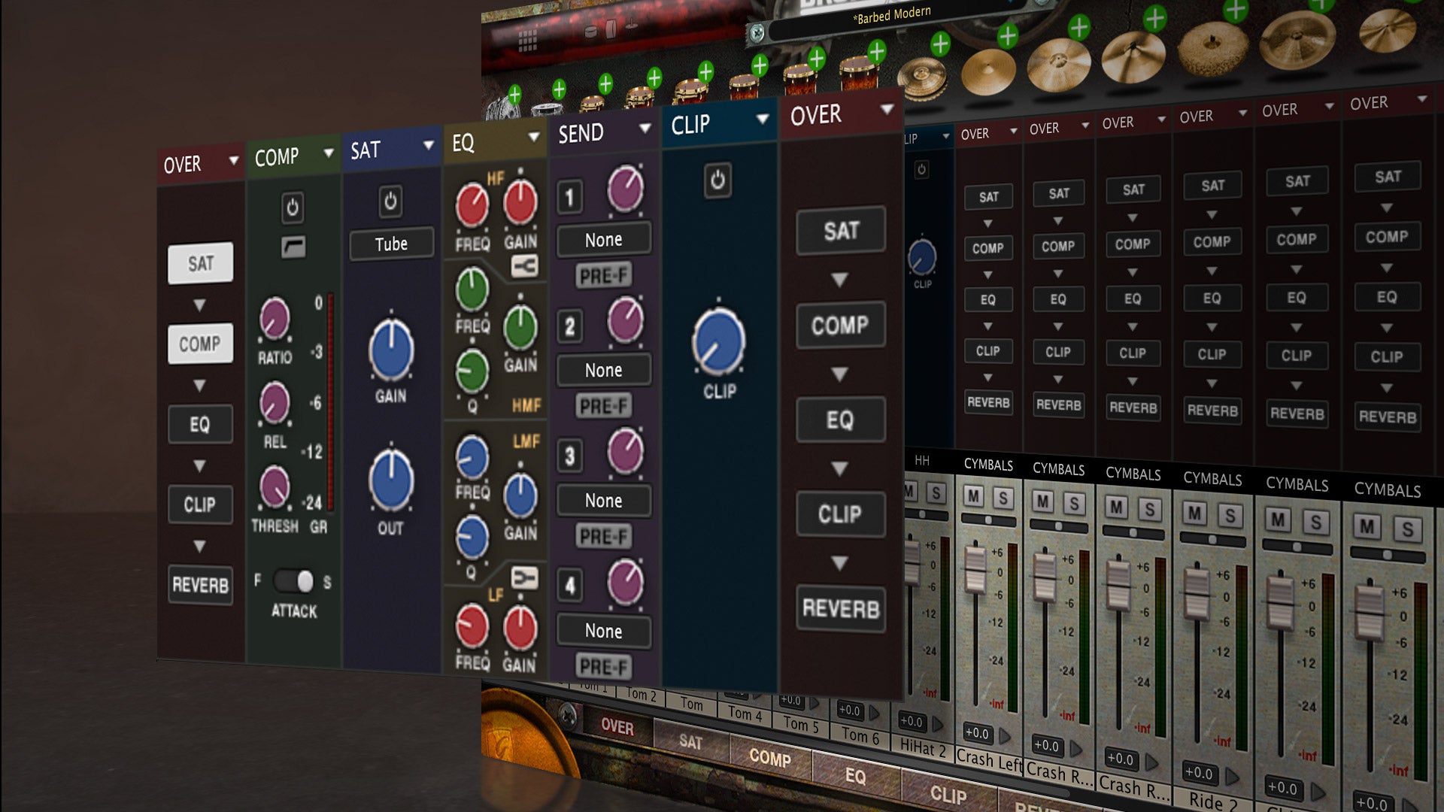This screenshot has width=1444, height=812.
Task: Toggle first PRE-F button in SEND
Action: (603, 276)
